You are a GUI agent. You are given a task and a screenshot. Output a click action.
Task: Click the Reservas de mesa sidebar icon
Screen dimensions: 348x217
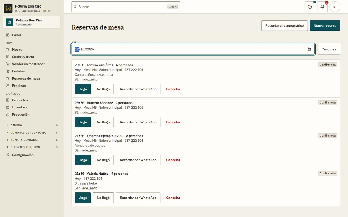point(8,78)
